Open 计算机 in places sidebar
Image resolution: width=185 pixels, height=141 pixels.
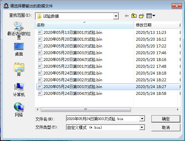coord(19,90)
